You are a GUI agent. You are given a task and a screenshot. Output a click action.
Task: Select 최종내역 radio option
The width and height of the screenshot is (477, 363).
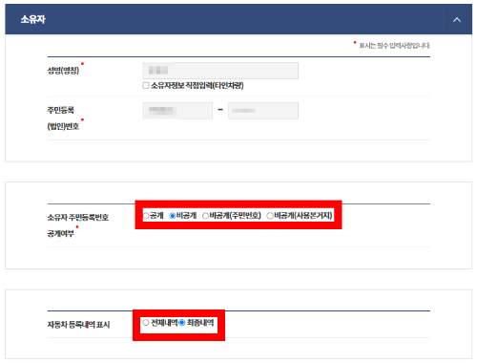pos(181,323)
